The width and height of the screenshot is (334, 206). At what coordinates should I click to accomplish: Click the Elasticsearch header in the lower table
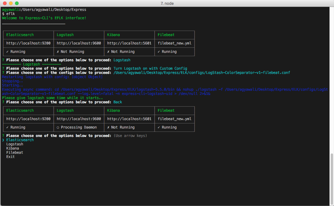20,111
